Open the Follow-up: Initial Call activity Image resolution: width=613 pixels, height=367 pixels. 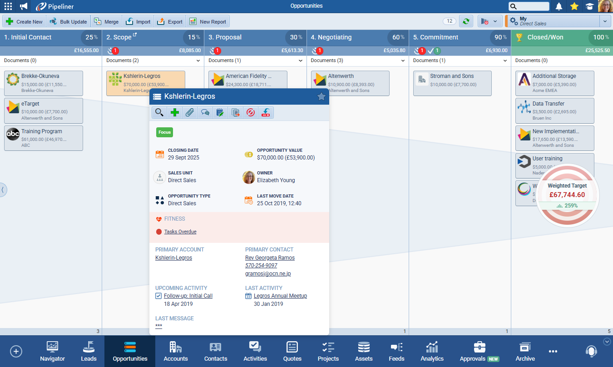point(188,296)
